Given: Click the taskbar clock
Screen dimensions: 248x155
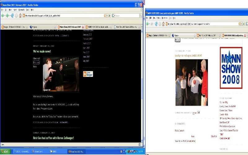Looking at the screenshot, I should point(141,152).
